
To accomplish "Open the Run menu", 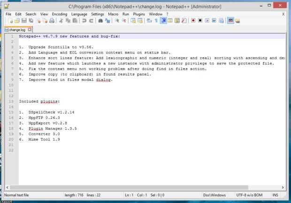I will 126,14.
